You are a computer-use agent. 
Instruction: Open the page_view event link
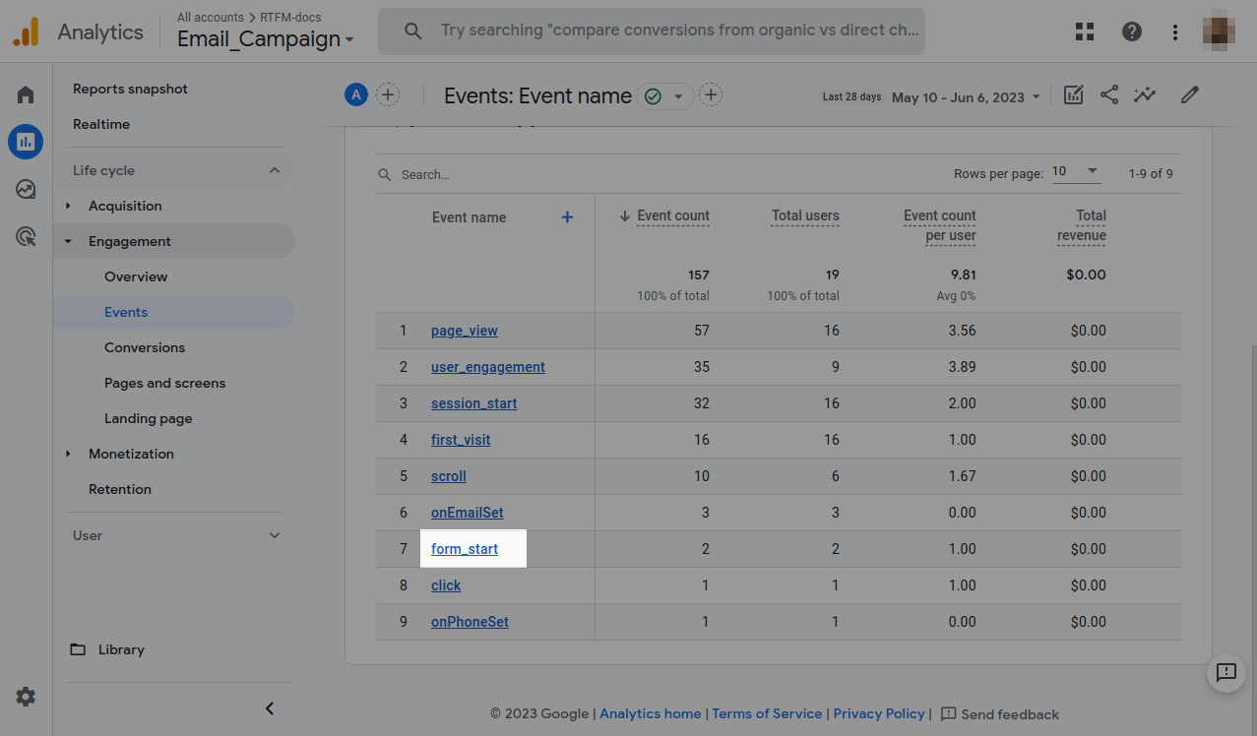click(x=465, y=331)
